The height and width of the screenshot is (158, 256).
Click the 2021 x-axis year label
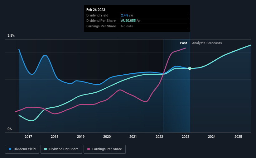133,137
